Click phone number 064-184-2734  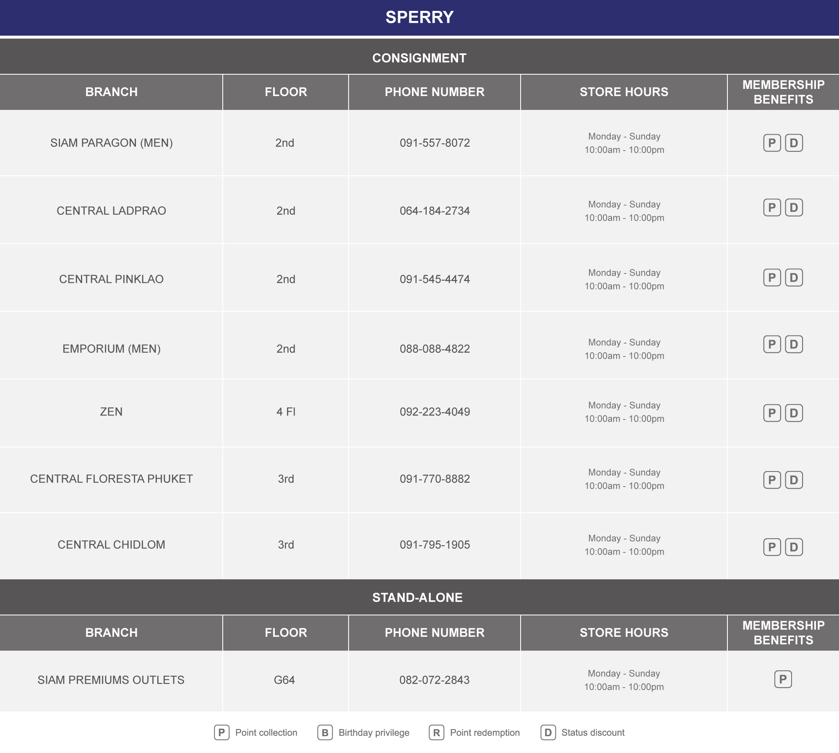[435, 211]
